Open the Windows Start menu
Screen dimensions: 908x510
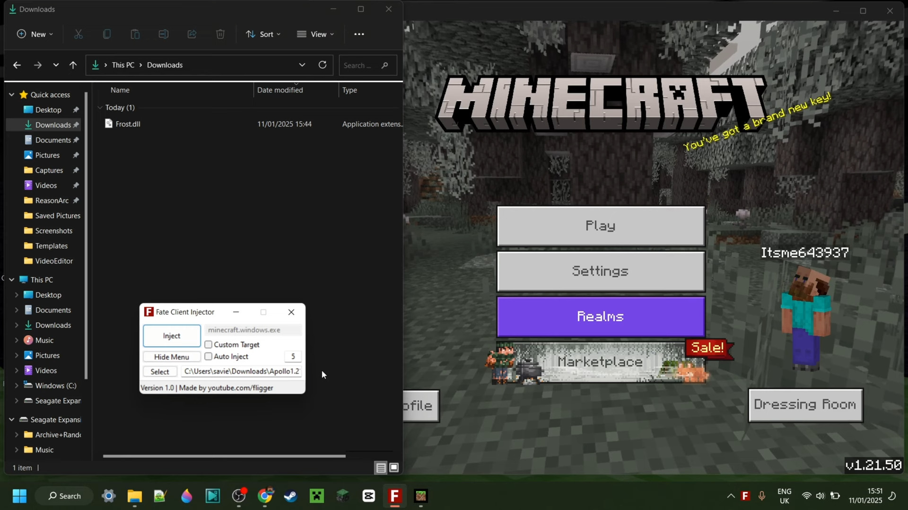click(x=19, y=496)
